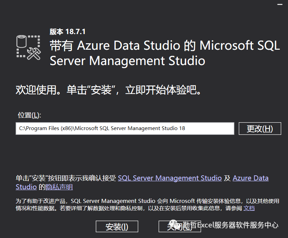The width and height of the screenshot is (288, 238).
Task: Click the 位置(L) label
Action: (x=29, y=115)
